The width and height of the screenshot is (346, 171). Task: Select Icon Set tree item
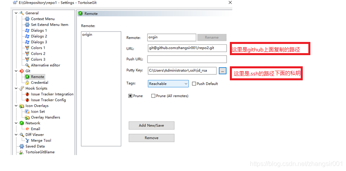click(38, 111)
